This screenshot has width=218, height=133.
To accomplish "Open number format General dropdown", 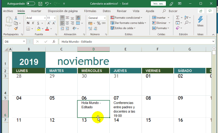I will tap(105, 18).
